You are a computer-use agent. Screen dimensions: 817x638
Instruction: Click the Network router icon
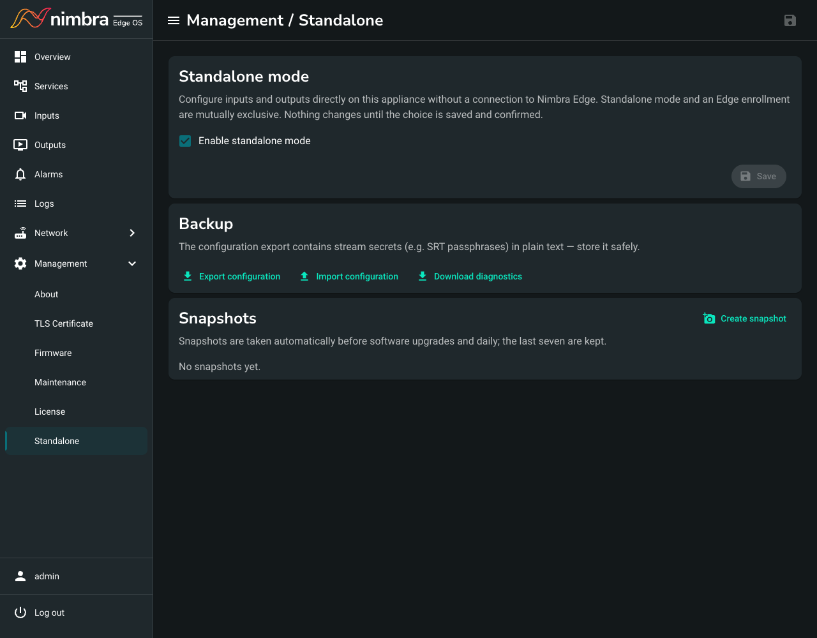click(x=20, y=233)
